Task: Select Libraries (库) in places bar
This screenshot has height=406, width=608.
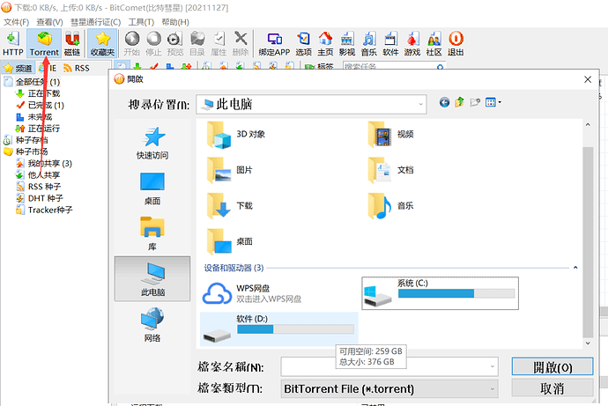Action: [x=152, y=234]
